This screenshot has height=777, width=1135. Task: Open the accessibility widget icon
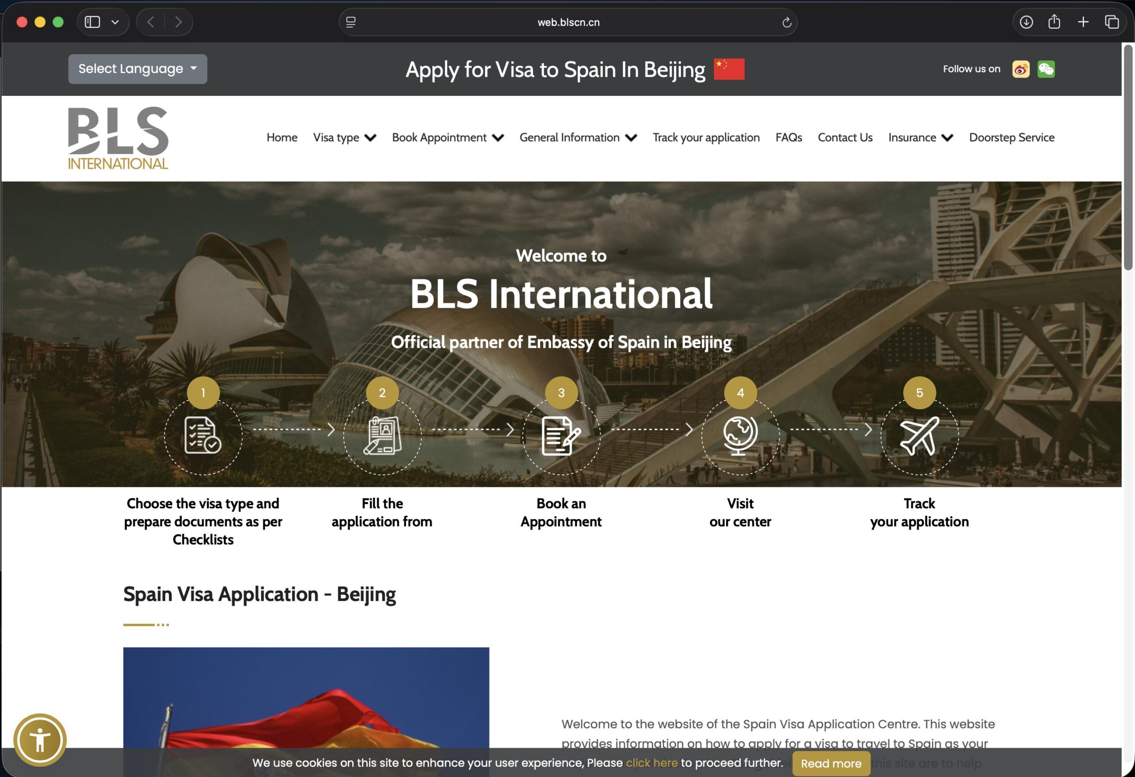40,740
